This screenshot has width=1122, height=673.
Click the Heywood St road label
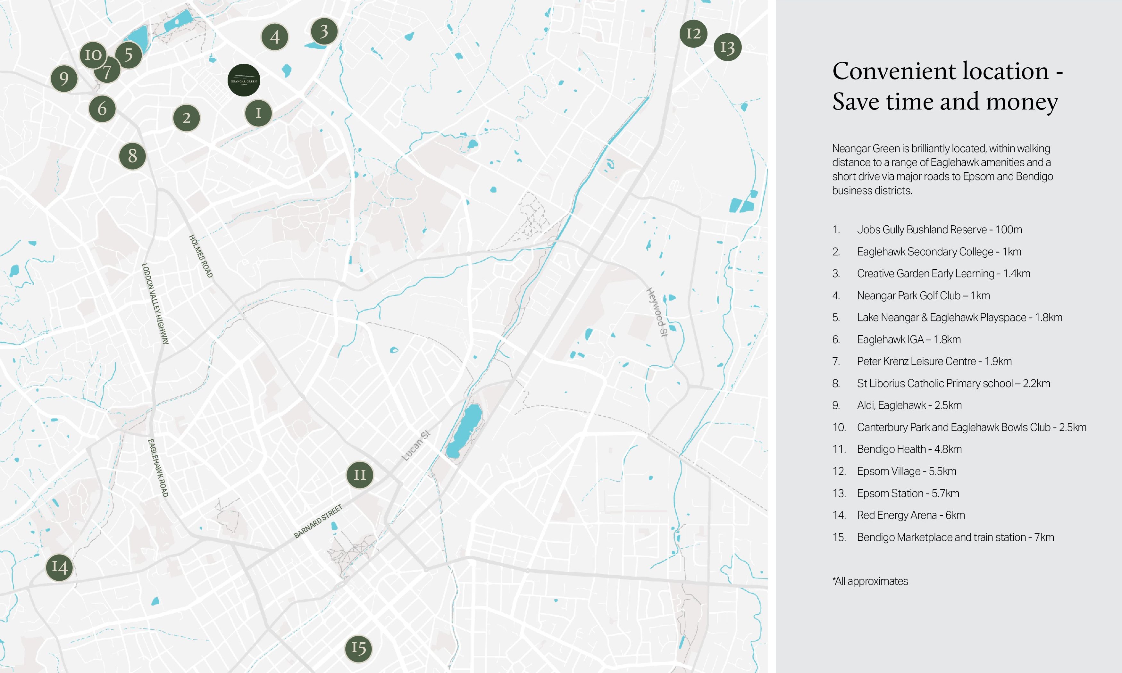[657, 312]
